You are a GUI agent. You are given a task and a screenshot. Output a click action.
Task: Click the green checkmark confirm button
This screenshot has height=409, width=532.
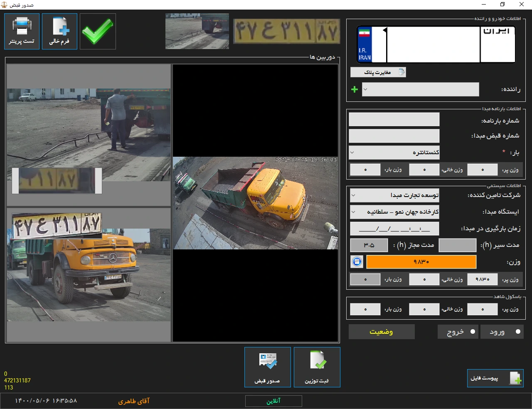click(x=98, y=32)
